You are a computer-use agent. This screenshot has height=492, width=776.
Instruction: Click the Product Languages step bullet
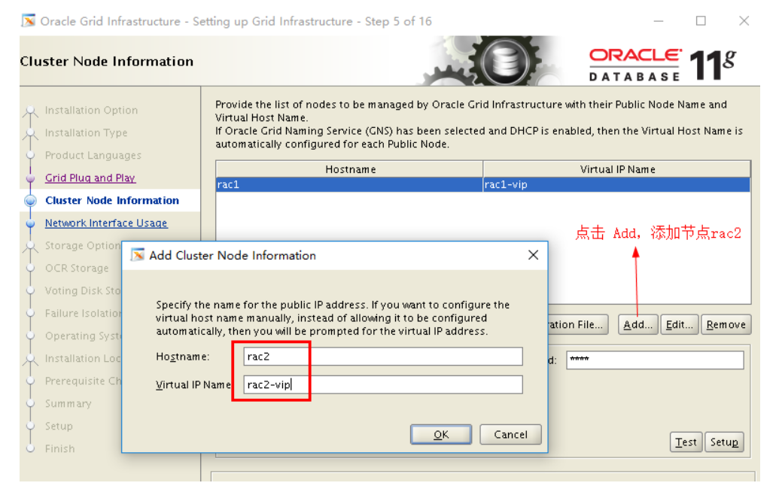click(30, 155)
